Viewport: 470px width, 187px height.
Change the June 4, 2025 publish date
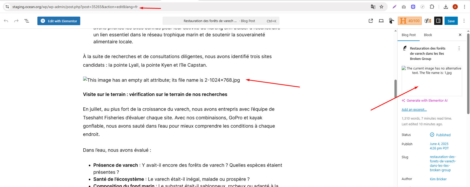[x=439, y=146]
